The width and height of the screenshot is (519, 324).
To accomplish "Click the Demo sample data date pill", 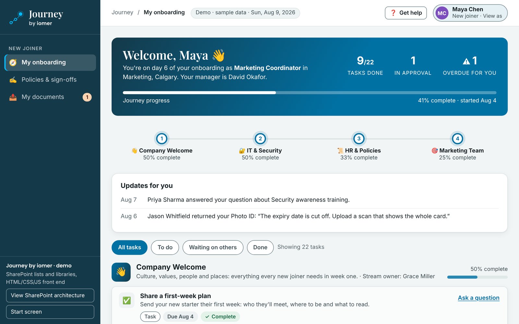I will (245, 13).
